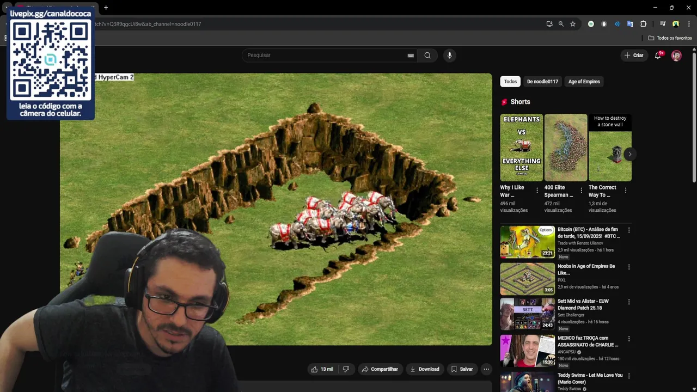Open the Google Translate extension icon
Screen dimensions: 697x392
pyautogui.click(x=630, y=24)
